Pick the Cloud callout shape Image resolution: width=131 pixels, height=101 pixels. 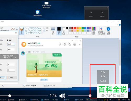[40, 33]
